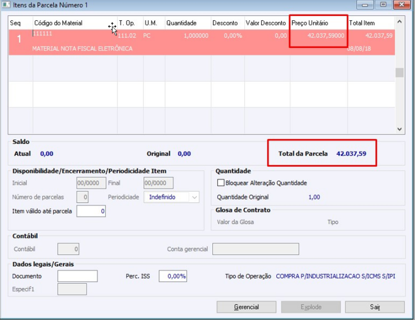Click the Gerencial button

click(246, 307)
